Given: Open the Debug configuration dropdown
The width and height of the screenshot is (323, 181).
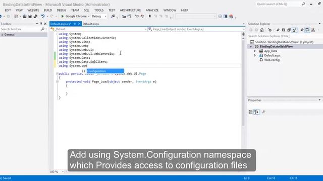Looking at the screenshot, I should (105, 16).
